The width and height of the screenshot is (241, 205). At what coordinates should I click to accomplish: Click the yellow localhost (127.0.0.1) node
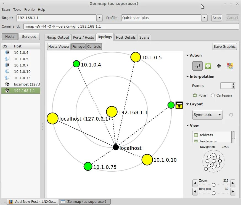click(x=52, y=118)
